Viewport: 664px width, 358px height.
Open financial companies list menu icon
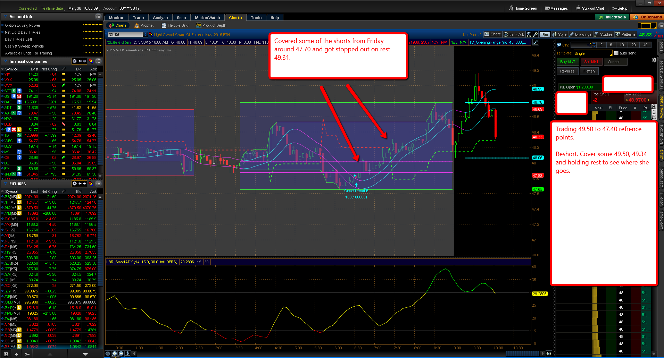(x=98, y=61)
